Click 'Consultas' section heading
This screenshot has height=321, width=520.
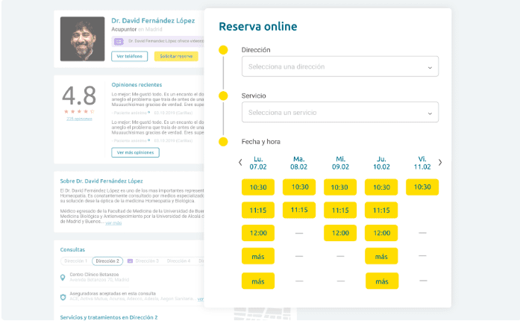tap(72, 249)
